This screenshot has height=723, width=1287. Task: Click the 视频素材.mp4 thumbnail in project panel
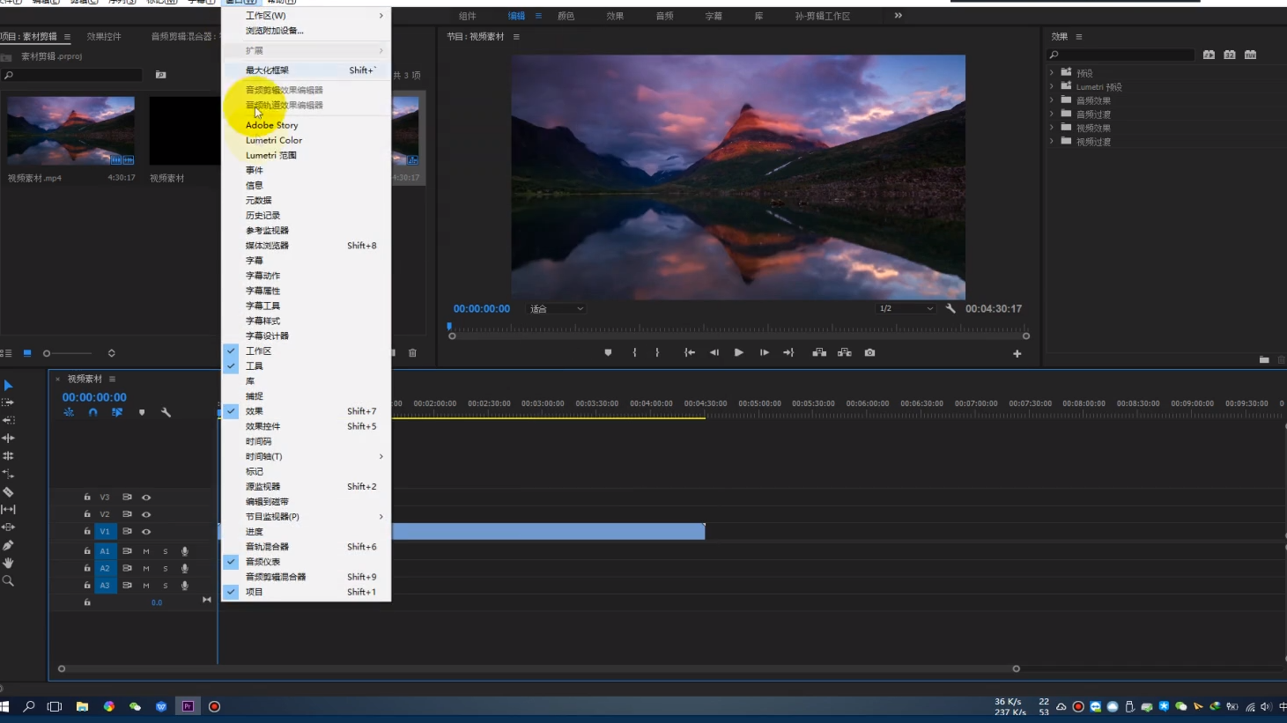70,131
